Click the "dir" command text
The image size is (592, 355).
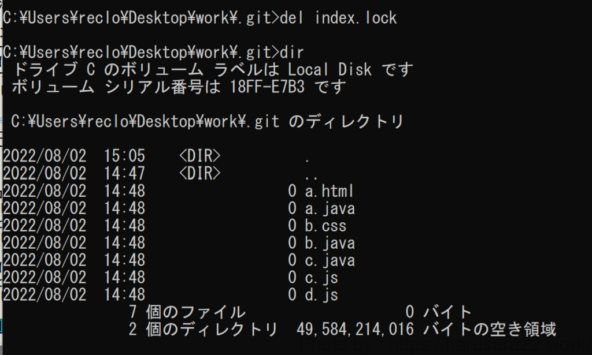(x=291, y=52)
